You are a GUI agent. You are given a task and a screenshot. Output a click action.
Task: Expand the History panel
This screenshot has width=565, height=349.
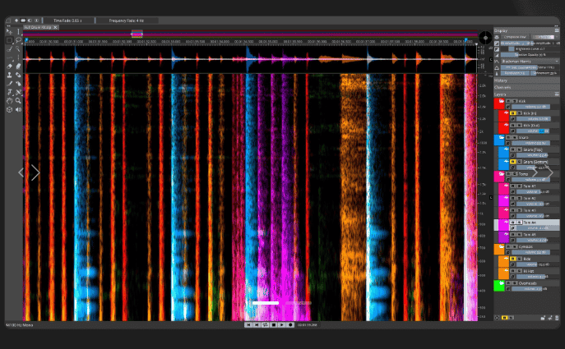coord(526,80)
